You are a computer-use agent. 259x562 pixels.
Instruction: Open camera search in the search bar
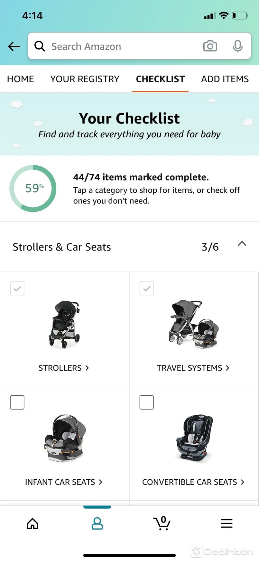point(210,46)
